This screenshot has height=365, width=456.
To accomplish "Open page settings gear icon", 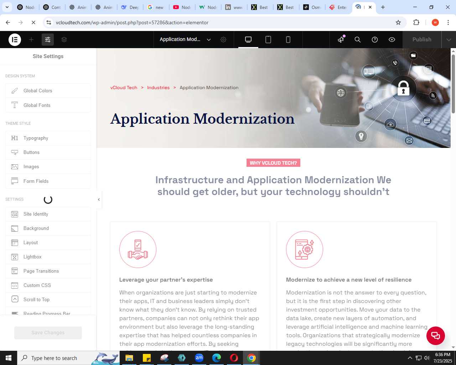I will (x=223, y=40).
